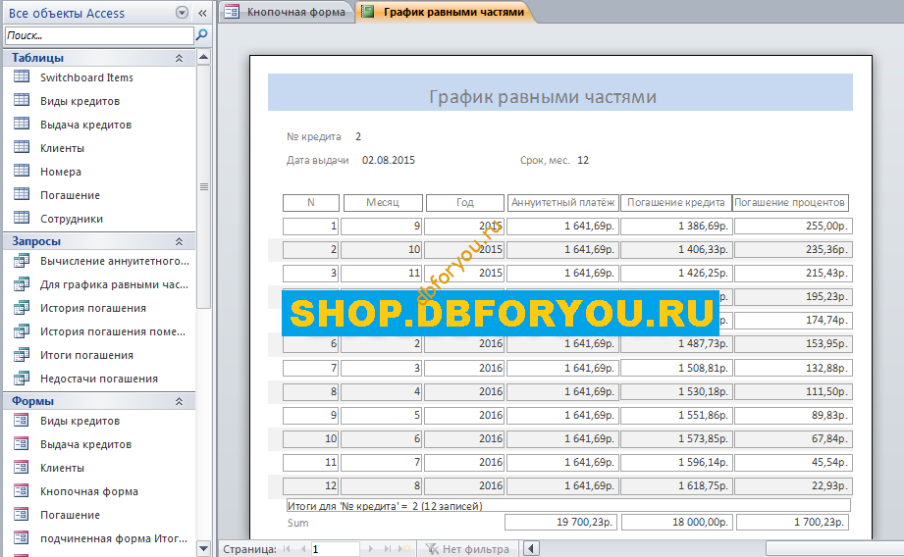This screenshot has height=557, width=904.
Task: Click the Вычисление аннуитетного query icon
Action: point(22,261)
